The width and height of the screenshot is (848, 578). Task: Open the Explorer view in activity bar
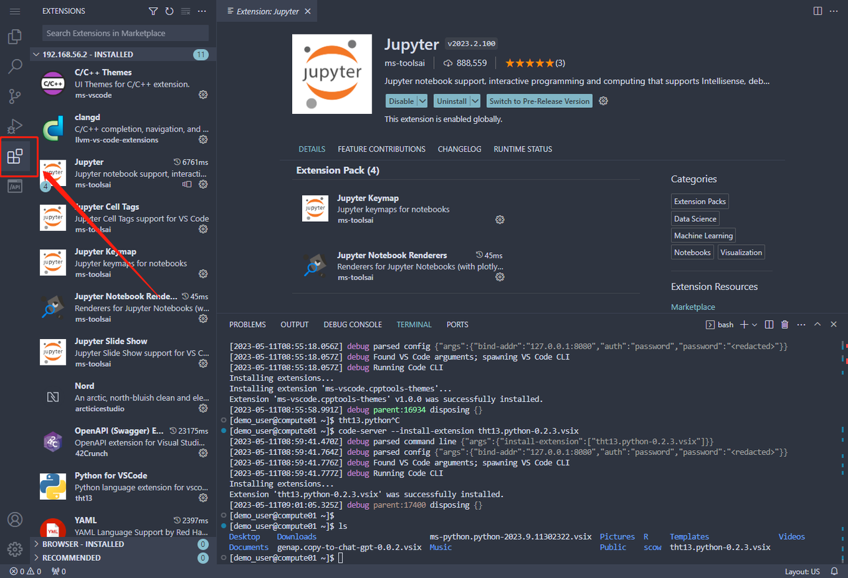point(15,37)
